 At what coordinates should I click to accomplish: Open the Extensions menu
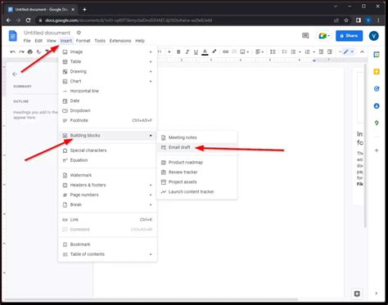[x=120, y=41]
